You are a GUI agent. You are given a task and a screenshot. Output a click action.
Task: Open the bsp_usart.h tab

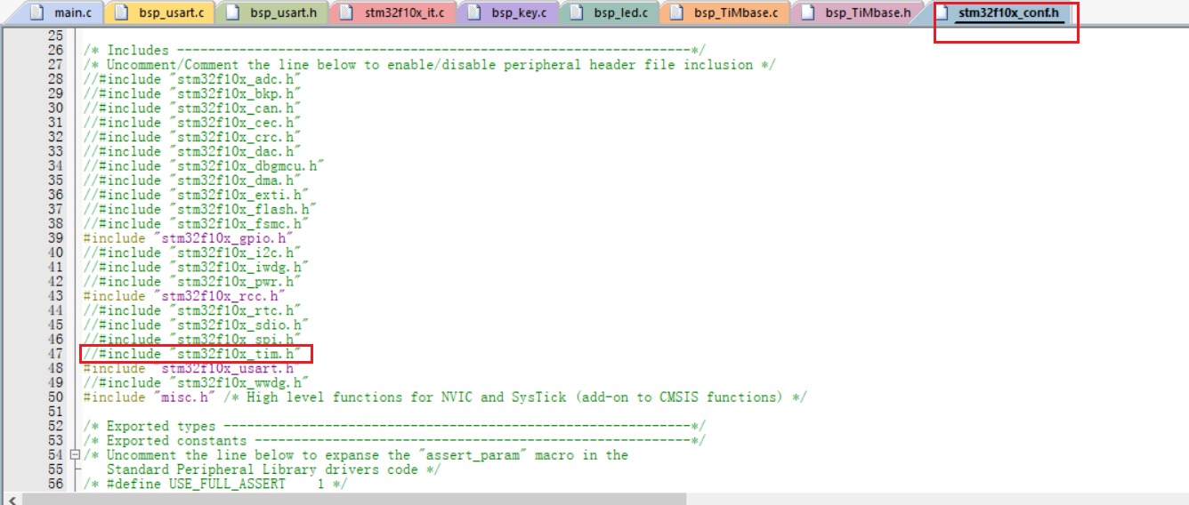[x=271, y=13]
